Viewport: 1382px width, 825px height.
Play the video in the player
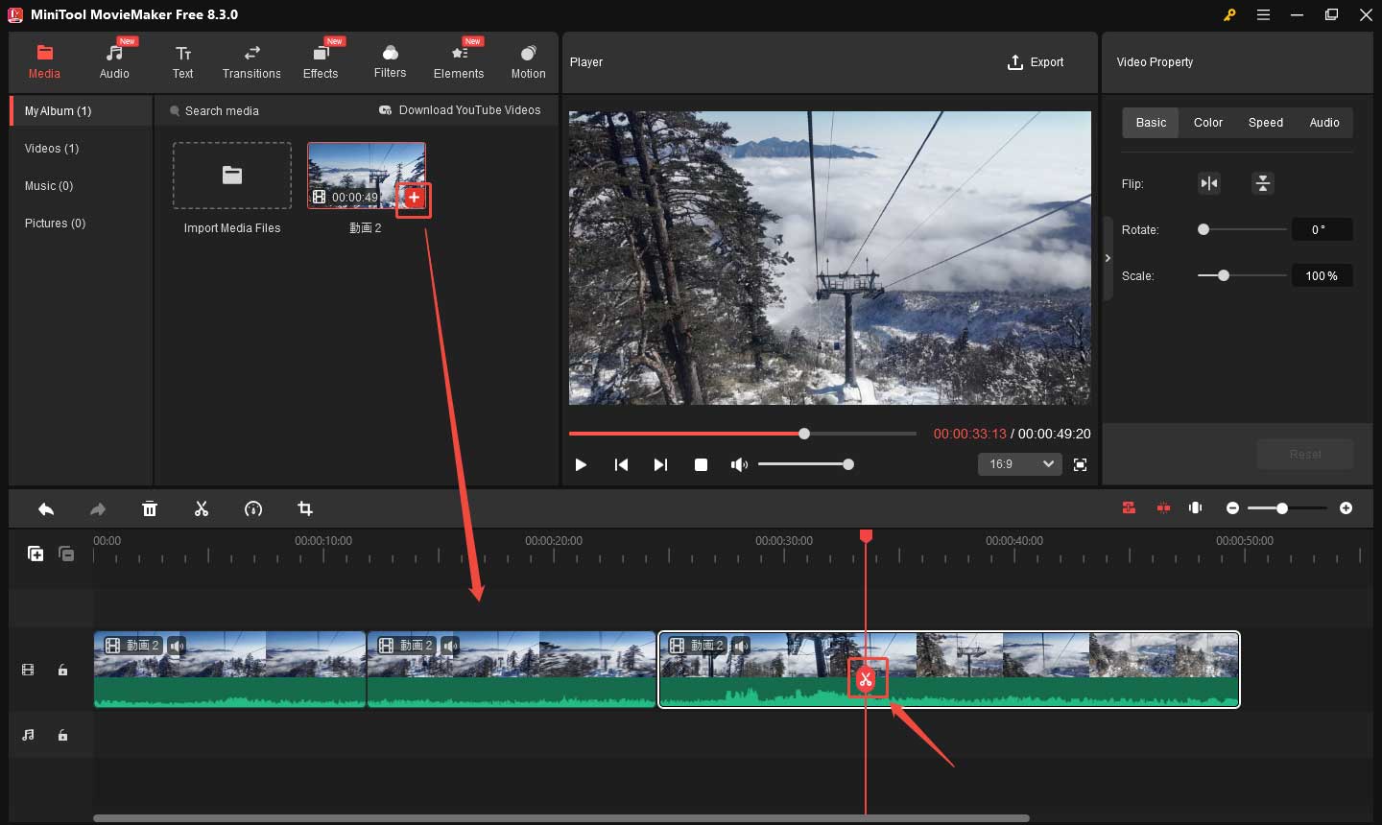coord(581,464)
